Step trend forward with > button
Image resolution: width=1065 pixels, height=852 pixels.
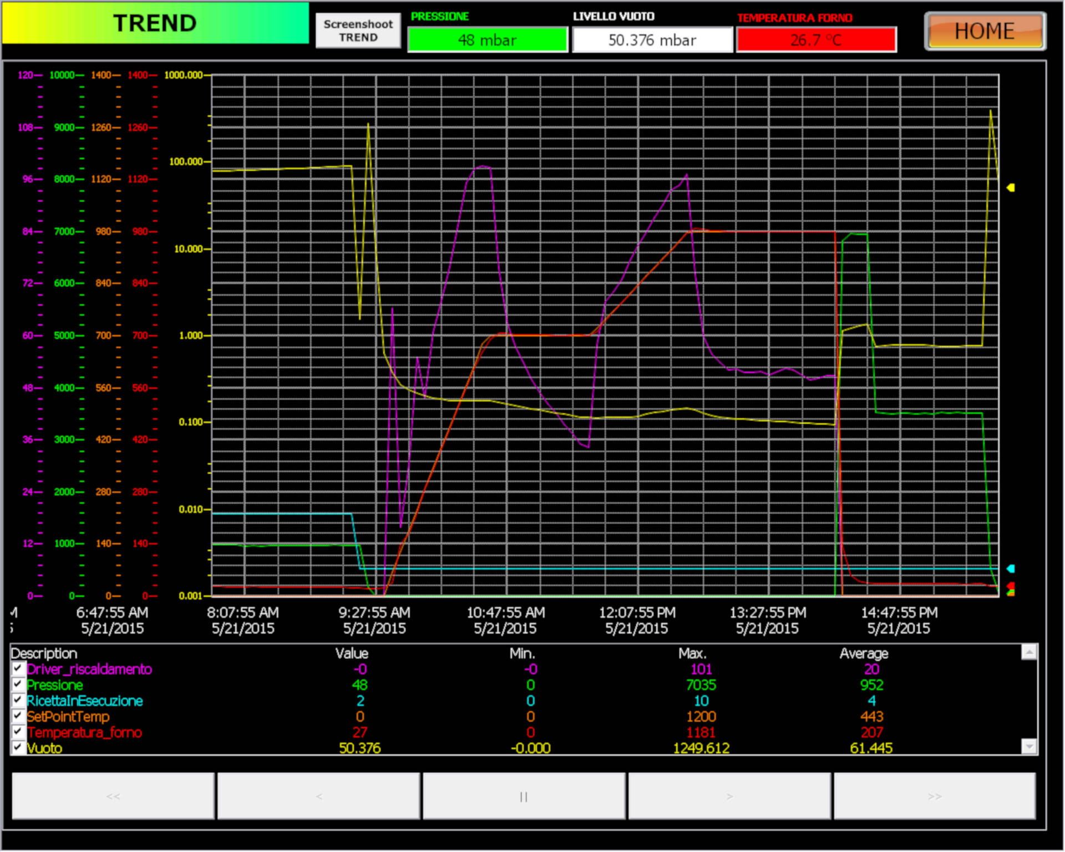729,796
